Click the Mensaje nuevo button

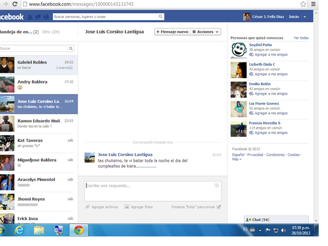(x=173, y=32)
